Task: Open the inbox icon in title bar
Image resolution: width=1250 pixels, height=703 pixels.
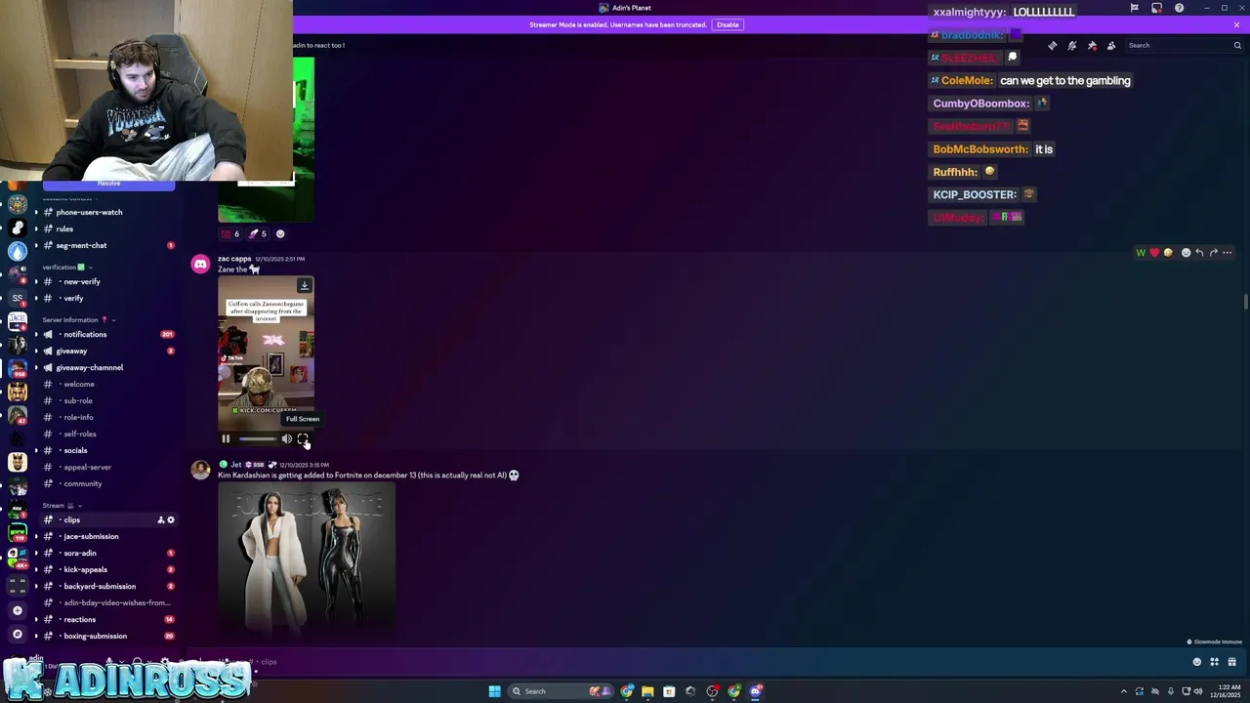Action: [x=1156, y=8]
